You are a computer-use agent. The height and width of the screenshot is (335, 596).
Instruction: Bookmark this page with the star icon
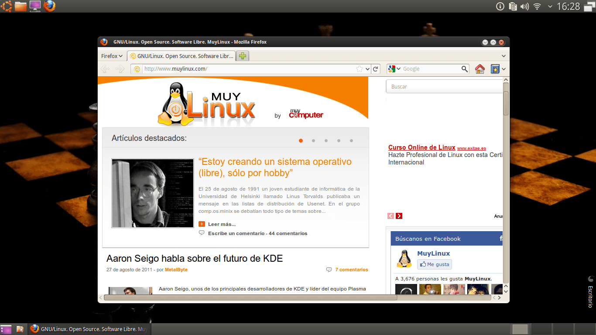coord(360,69)
